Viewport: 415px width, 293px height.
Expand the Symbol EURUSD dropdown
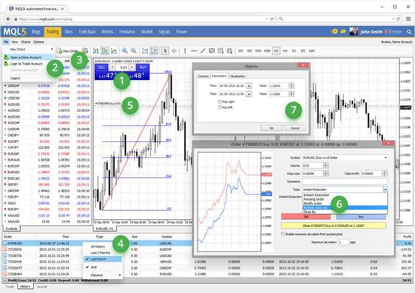[x=385, y=157]
